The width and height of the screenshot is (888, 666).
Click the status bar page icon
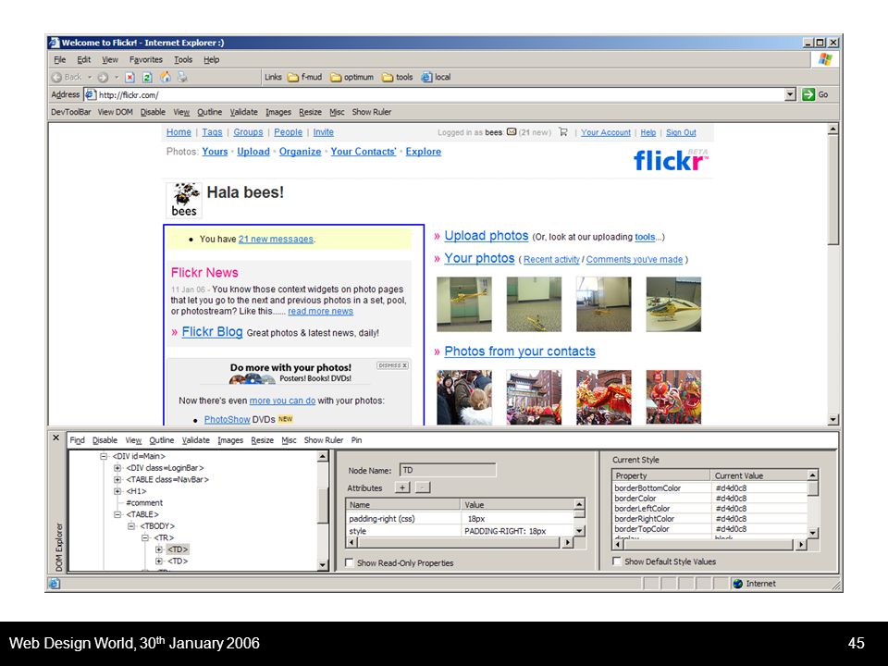pos(55,584)
